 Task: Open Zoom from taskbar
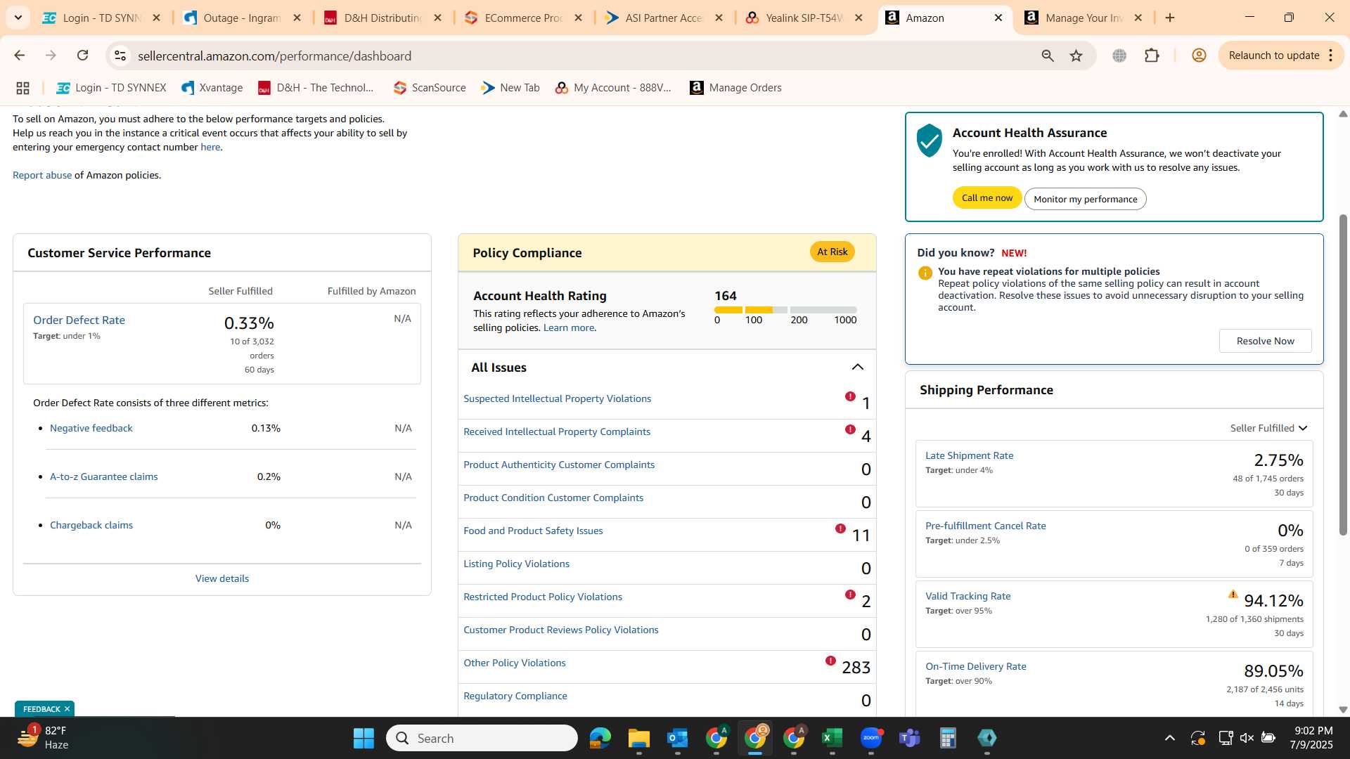[x=870, y=738]
